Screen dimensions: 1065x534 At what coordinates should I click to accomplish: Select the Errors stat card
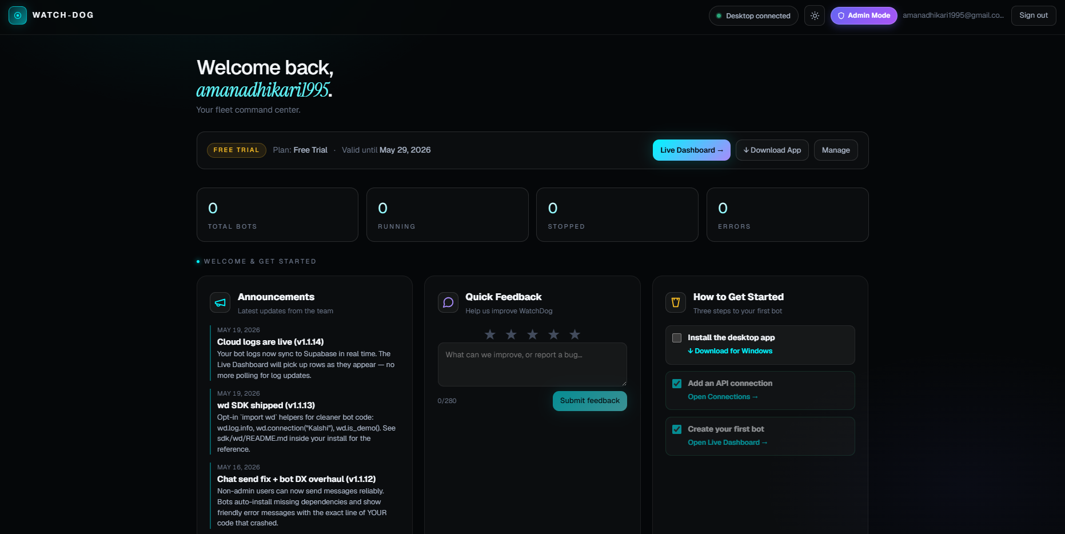tap(788, 215)
